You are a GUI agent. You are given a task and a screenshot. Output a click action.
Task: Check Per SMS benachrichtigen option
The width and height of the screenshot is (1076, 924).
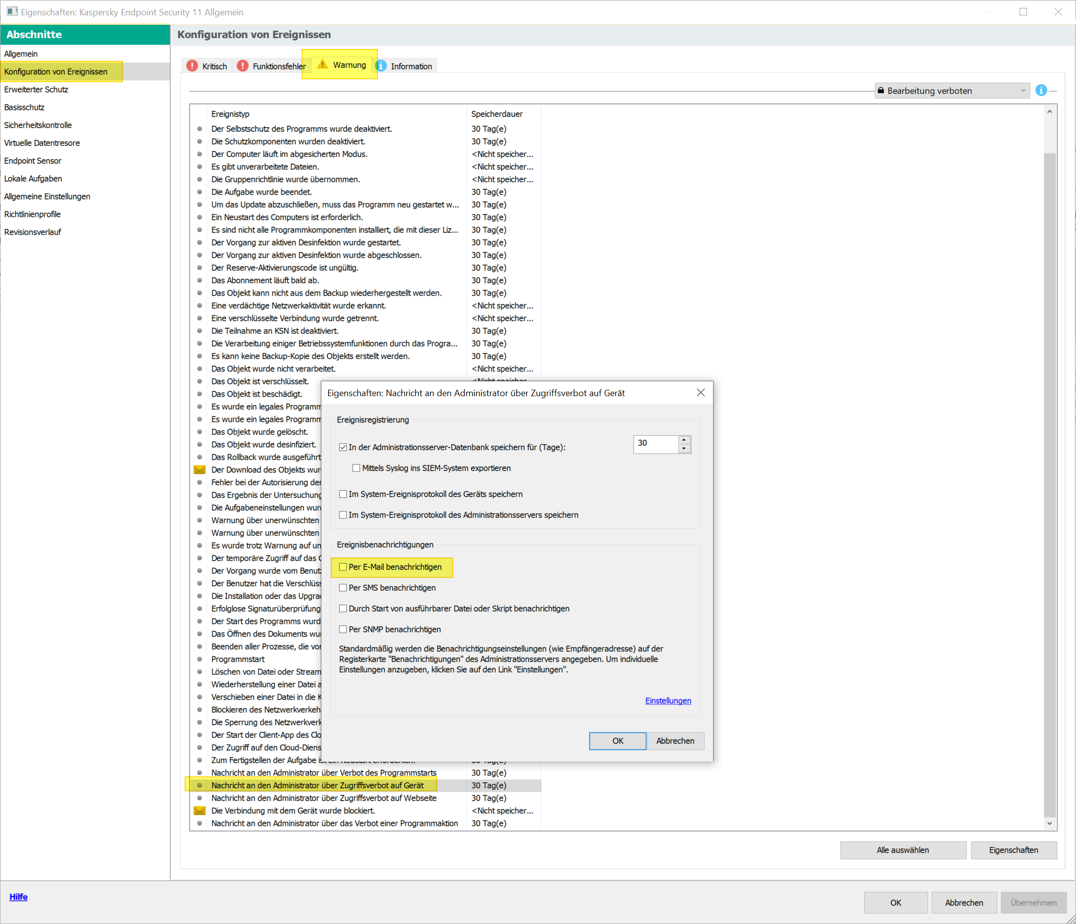(x=343, y=587)
